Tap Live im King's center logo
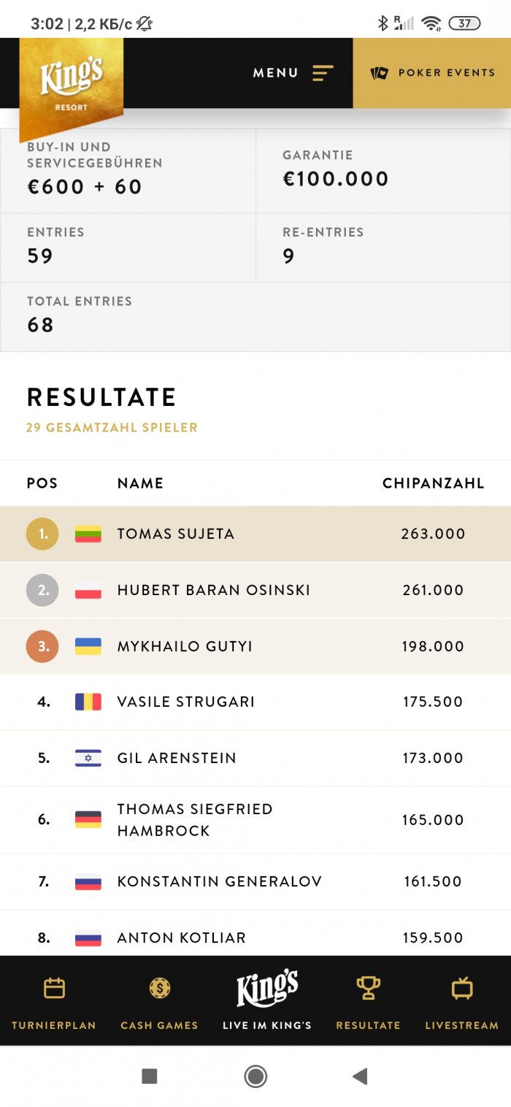511x1107 pixels. [x=266, y=989]
